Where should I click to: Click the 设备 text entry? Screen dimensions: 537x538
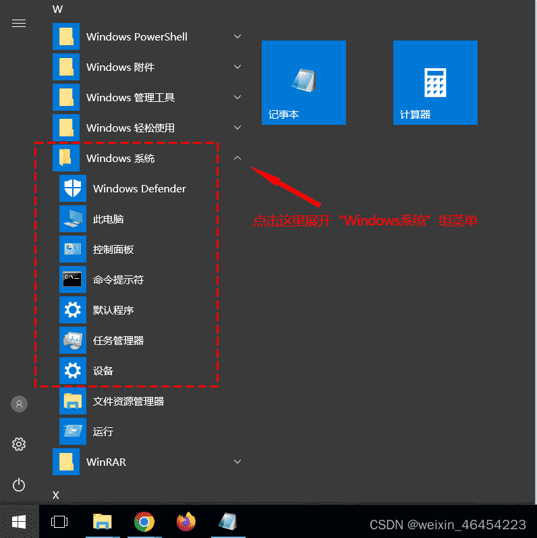tap(103, 371)
